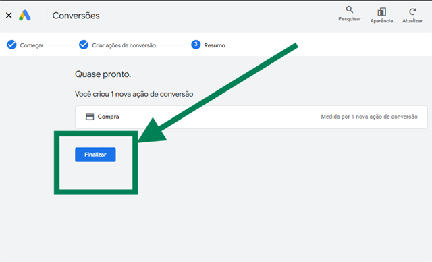
Task: Open the Compra conversion row
Action: (251, 117)
